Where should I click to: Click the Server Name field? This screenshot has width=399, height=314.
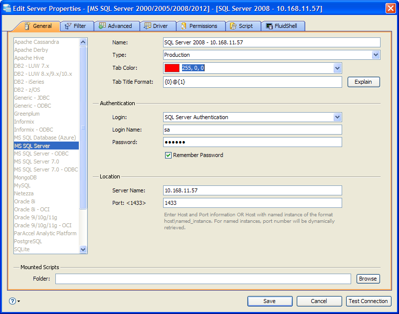[252, 190]
